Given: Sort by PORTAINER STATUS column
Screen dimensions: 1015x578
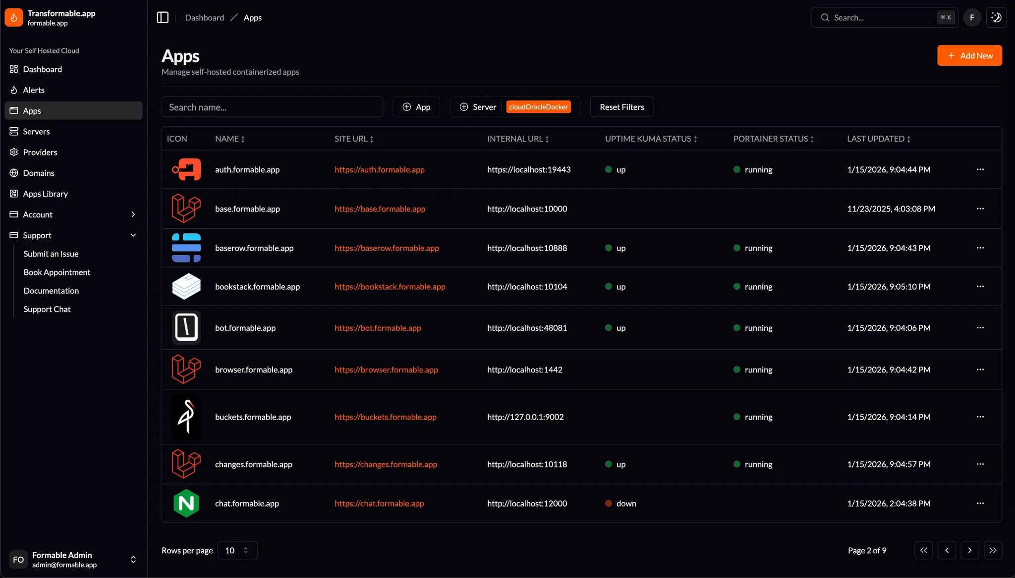Looking at the screenshot, I should (x=774, y=139).
